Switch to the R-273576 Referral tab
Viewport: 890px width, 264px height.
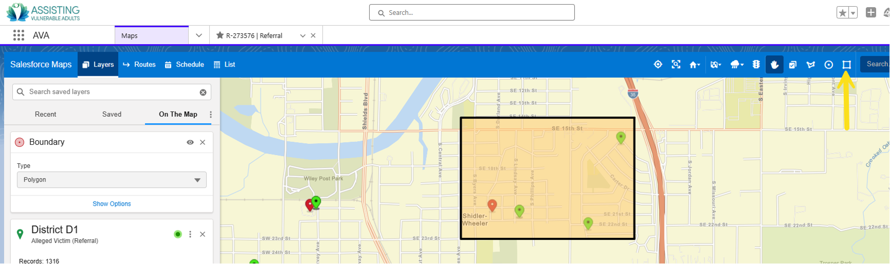click(254, 35)
